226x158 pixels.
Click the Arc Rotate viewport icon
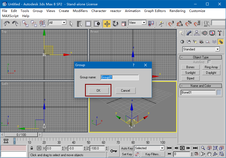point(215,154)
